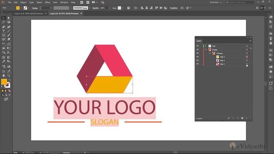Screen dimensions: 274x154
Task: Open the File menu
Action: [x=9, y=3]
